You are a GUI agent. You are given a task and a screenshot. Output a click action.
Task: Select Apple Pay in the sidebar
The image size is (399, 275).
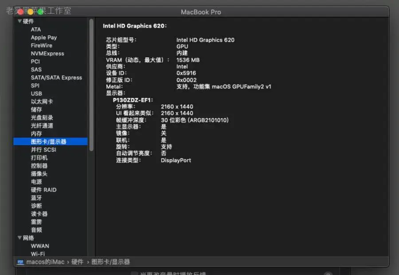(44, 37)
